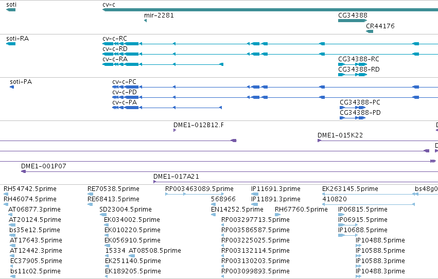This screenshot has width=438, height=279.
Task: Select the DME1-017A21 feature label
Action: [176, 177]
